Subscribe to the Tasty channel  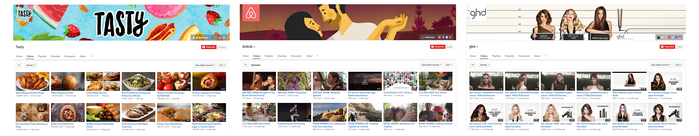tap(209, 47)
